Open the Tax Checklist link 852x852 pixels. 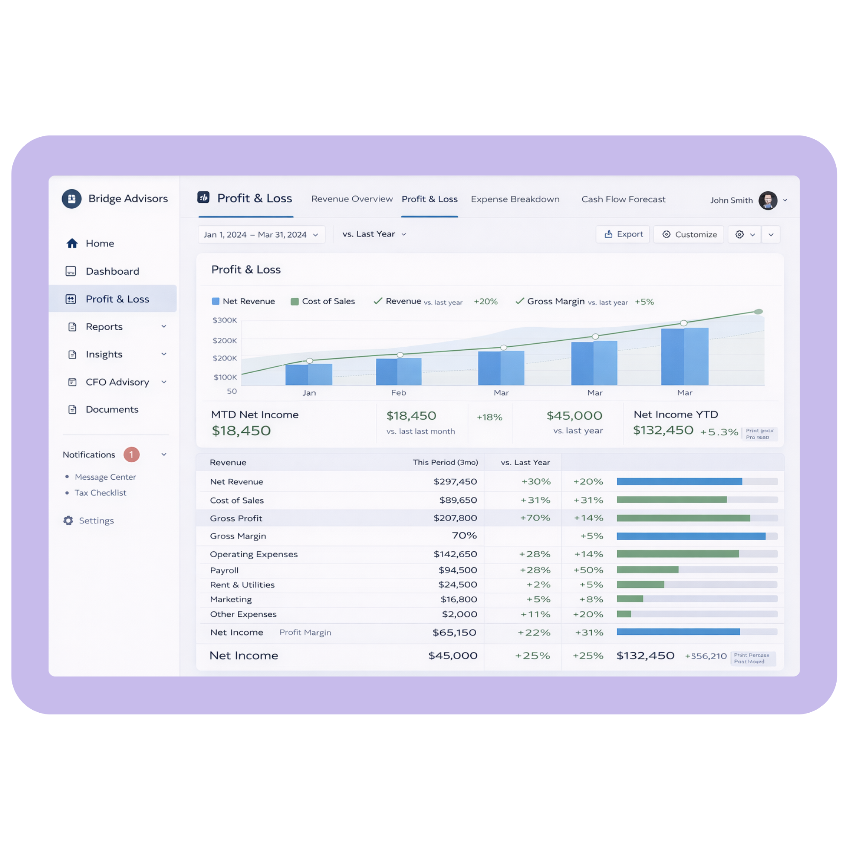[x=100, y=492]
